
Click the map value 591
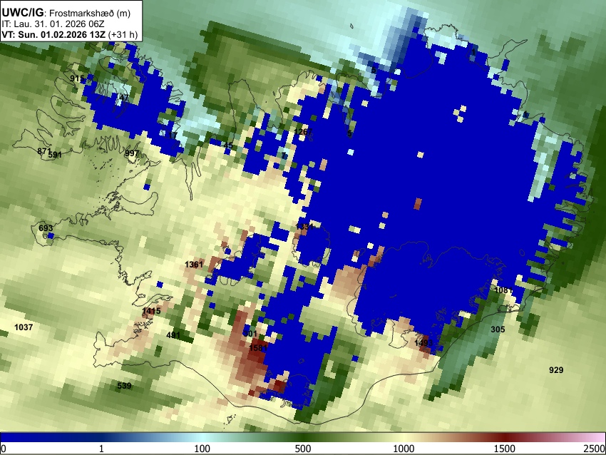click(x=56, y=155)
